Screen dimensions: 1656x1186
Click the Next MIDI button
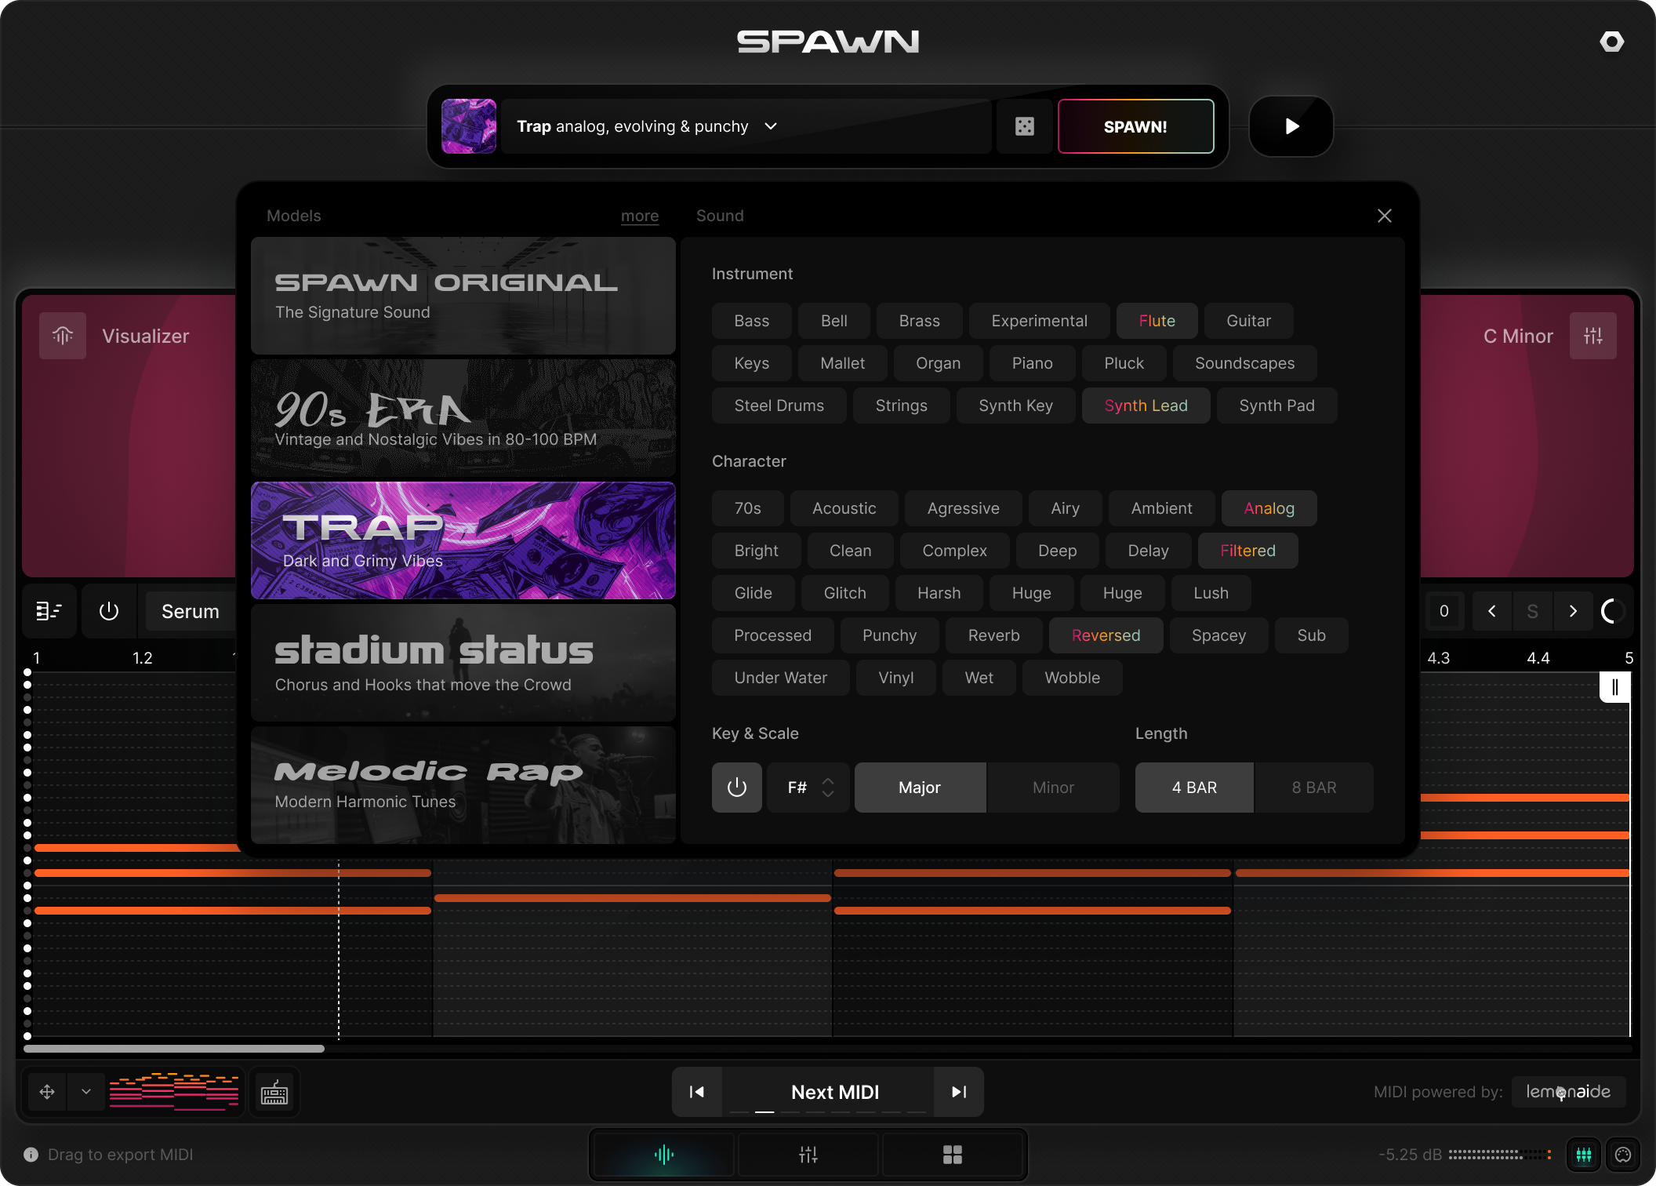coord(835,1092)
